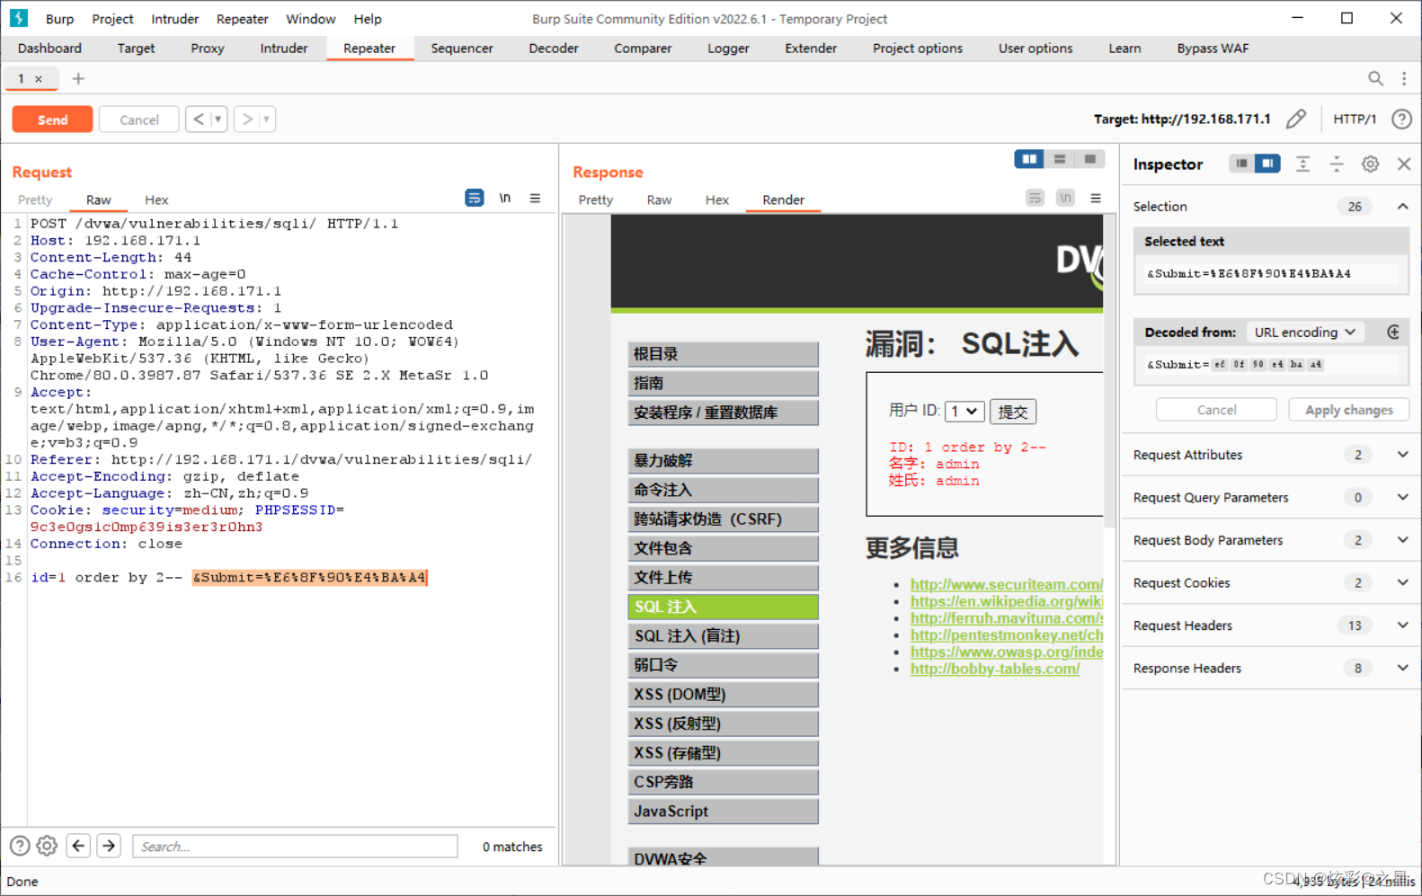Open the Repeater search magnifier icon
1422x896 pixels.
pos(1375,79)
